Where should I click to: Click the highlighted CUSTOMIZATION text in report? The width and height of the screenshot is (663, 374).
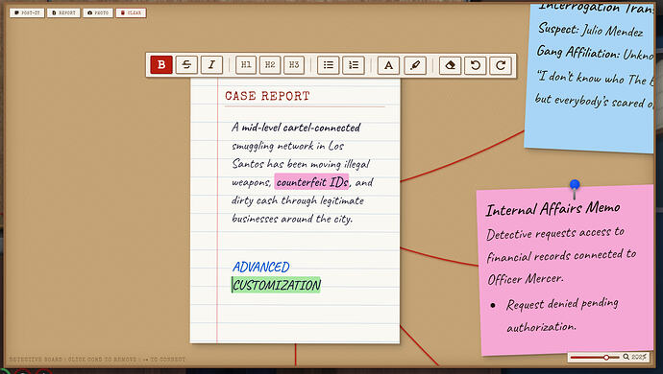pos(276,286)
